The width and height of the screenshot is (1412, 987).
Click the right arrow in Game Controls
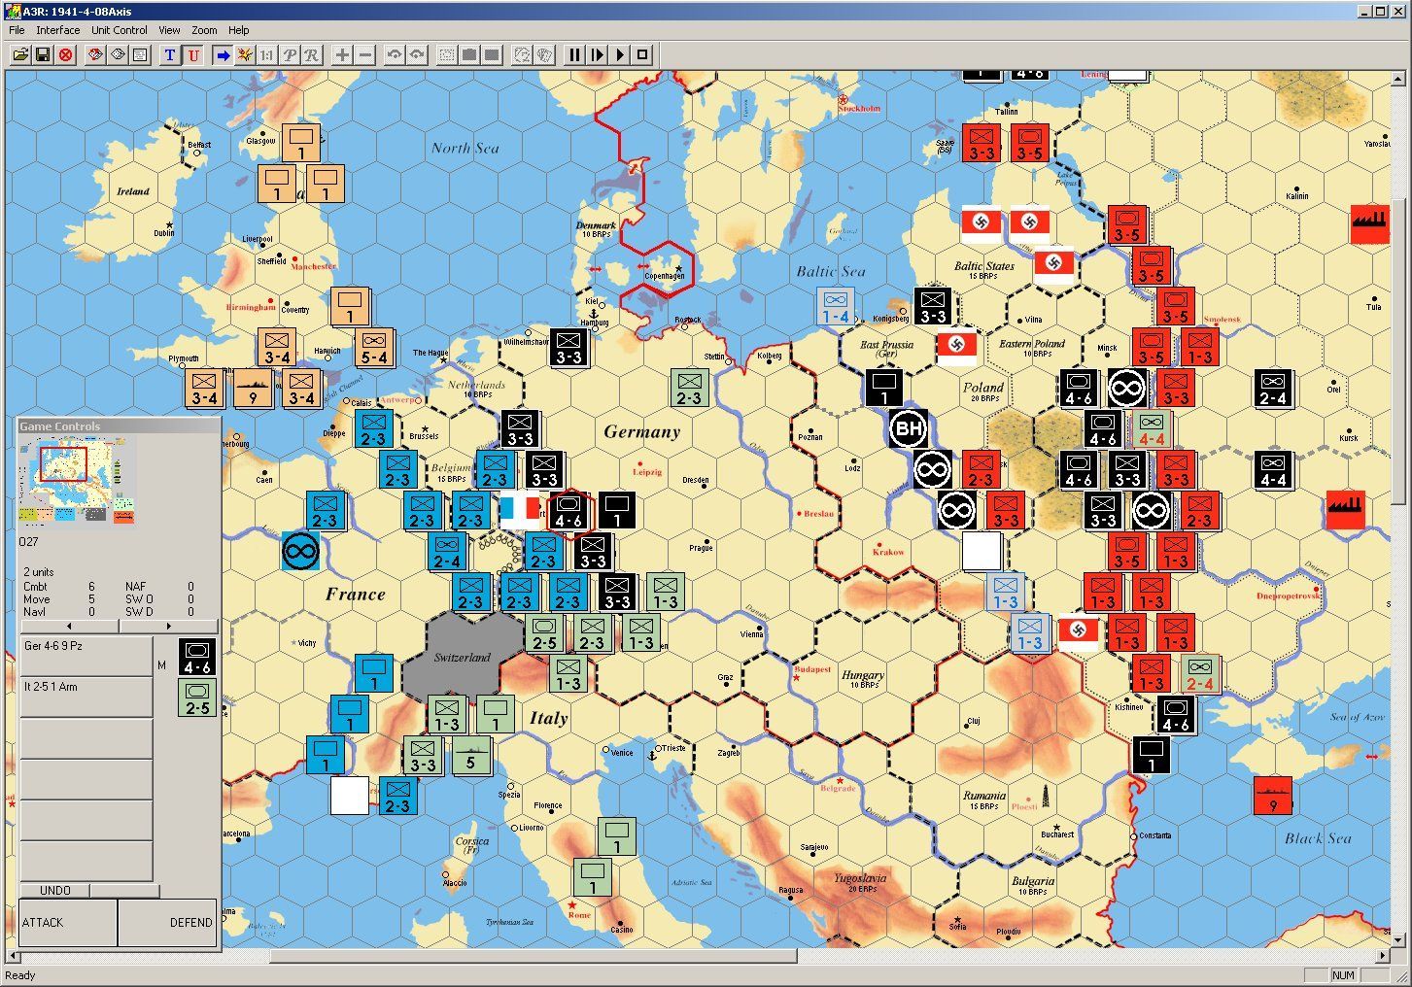click(x=169, y=626)
